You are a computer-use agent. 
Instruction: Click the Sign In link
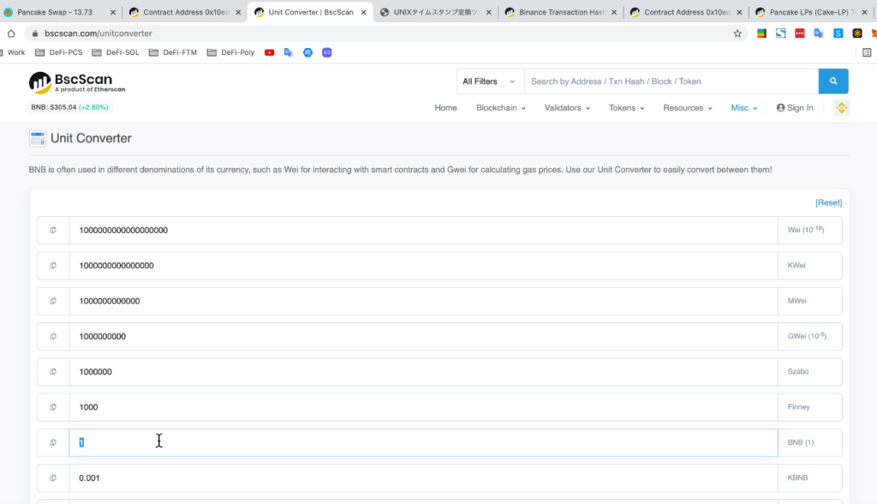(x=795, y=107)
